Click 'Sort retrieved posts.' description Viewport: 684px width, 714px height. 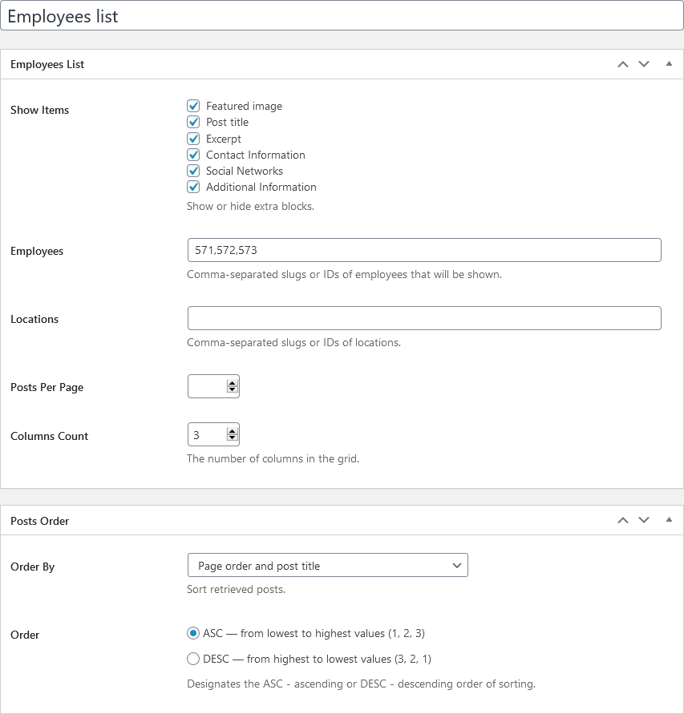[236, 589]
